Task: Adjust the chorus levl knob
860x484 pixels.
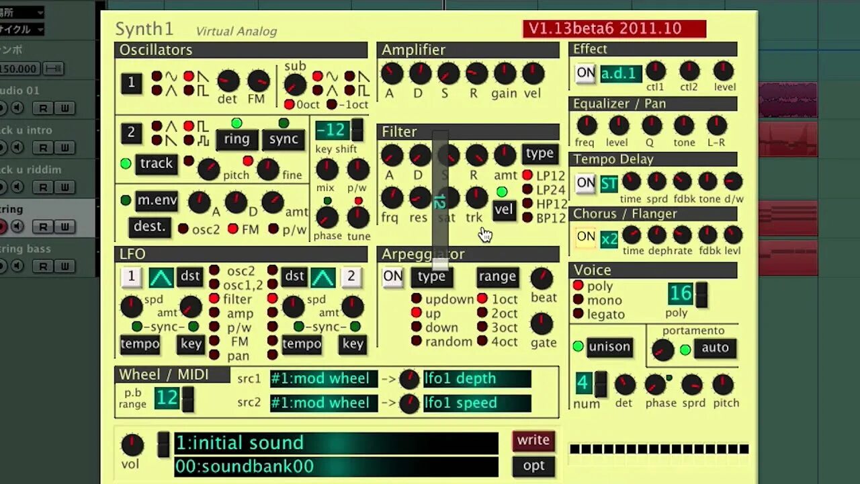Action: [x=733, y=235]
